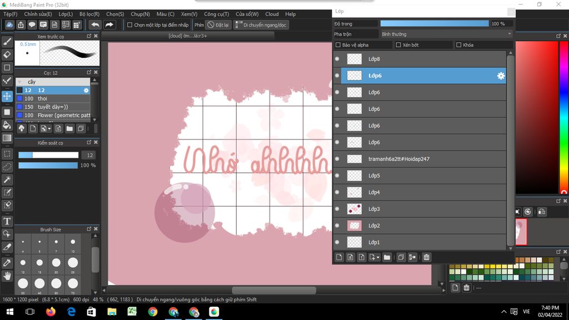
Task: Open the Xem(V) menu
Action: (189, 14)
